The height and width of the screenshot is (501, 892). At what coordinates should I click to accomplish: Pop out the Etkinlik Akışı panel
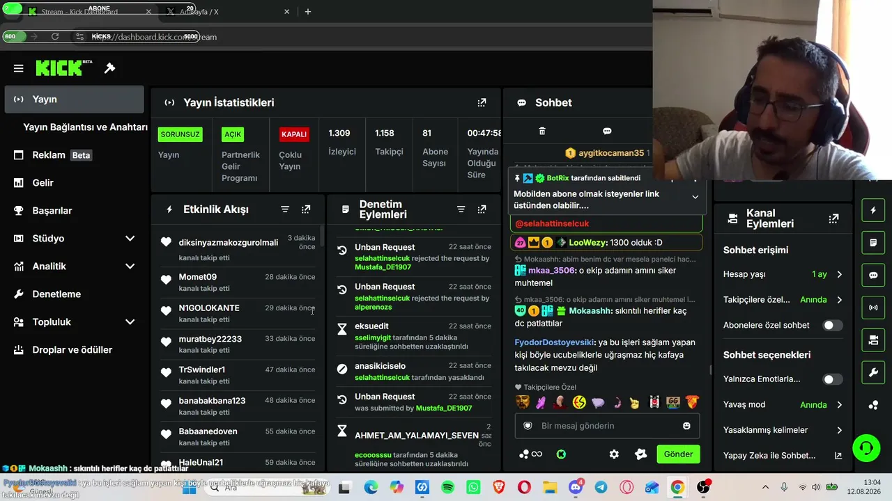(306, 209)
